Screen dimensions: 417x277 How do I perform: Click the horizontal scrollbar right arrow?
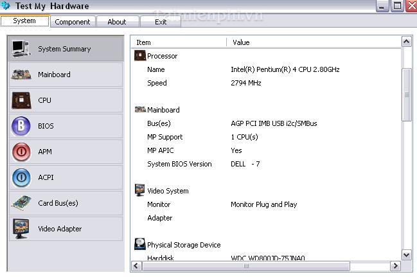click(x=395, y=266)
